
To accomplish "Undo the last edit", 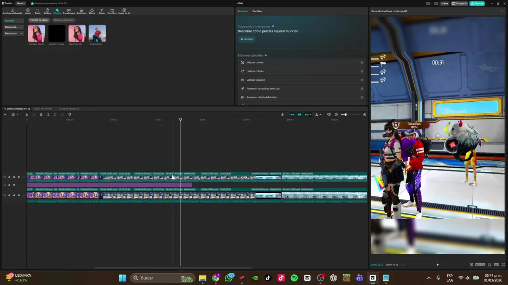I will point(27,115).
